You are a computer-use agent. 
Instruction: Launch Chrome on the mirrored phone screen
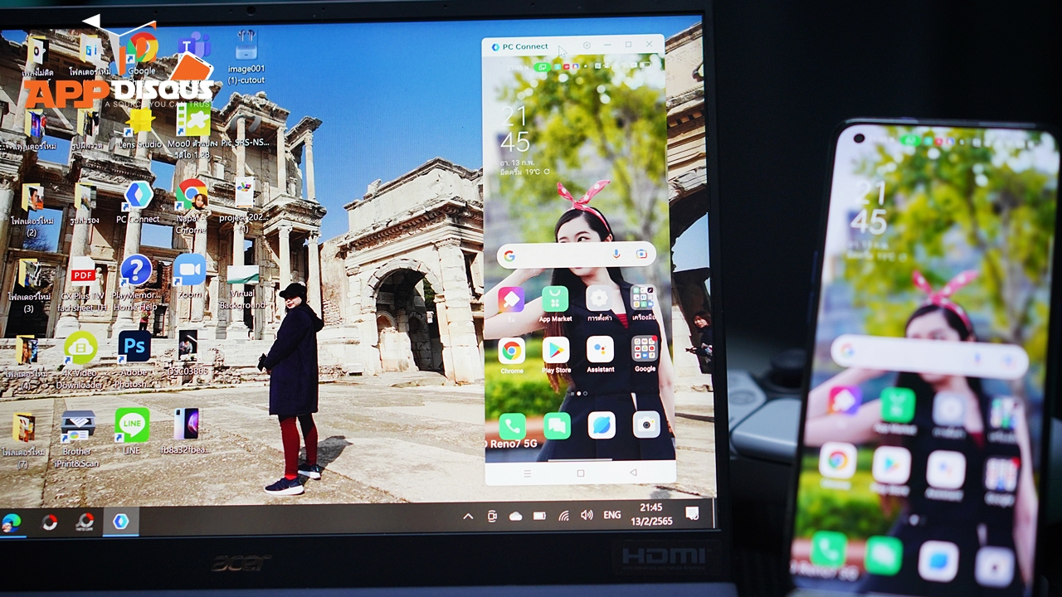pos(511,355)
